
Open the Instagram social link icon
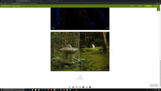pos(76,87)
